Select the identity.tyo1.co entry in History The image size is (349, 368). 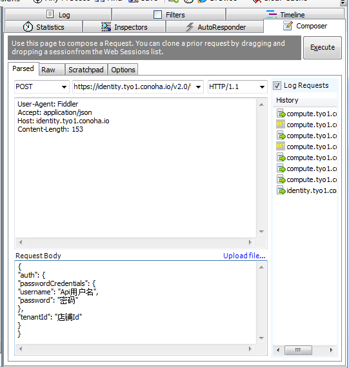(307, 190)
